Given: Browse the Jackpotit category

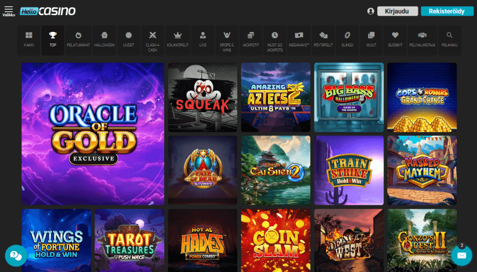Looking at the screenshot, I should [250, 40].
